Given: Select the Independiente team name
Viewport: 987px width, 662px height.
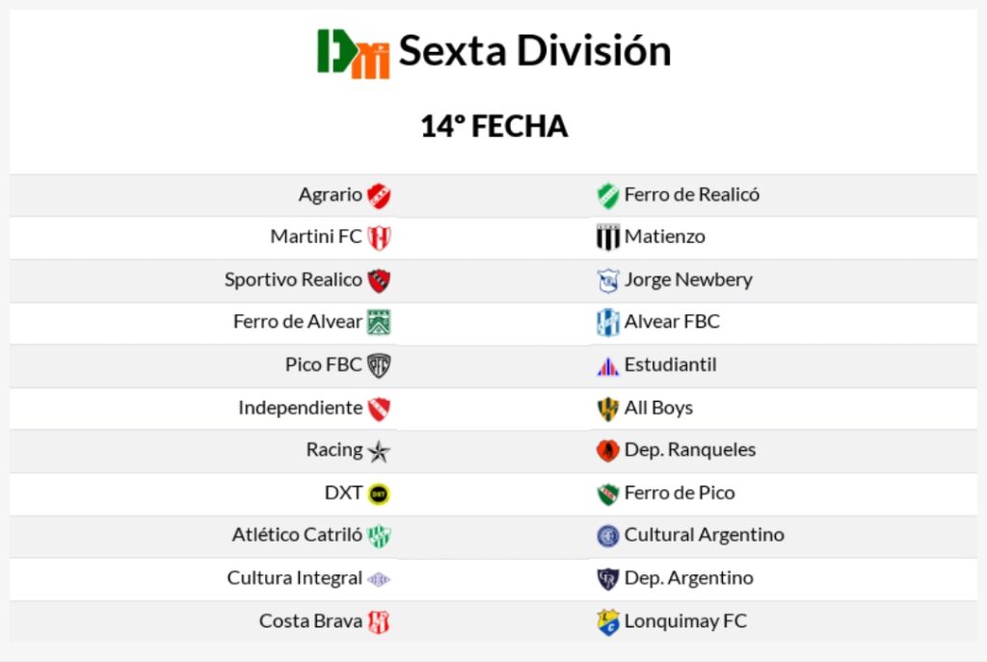Looking at the screenshot, I should pos(300,408).
